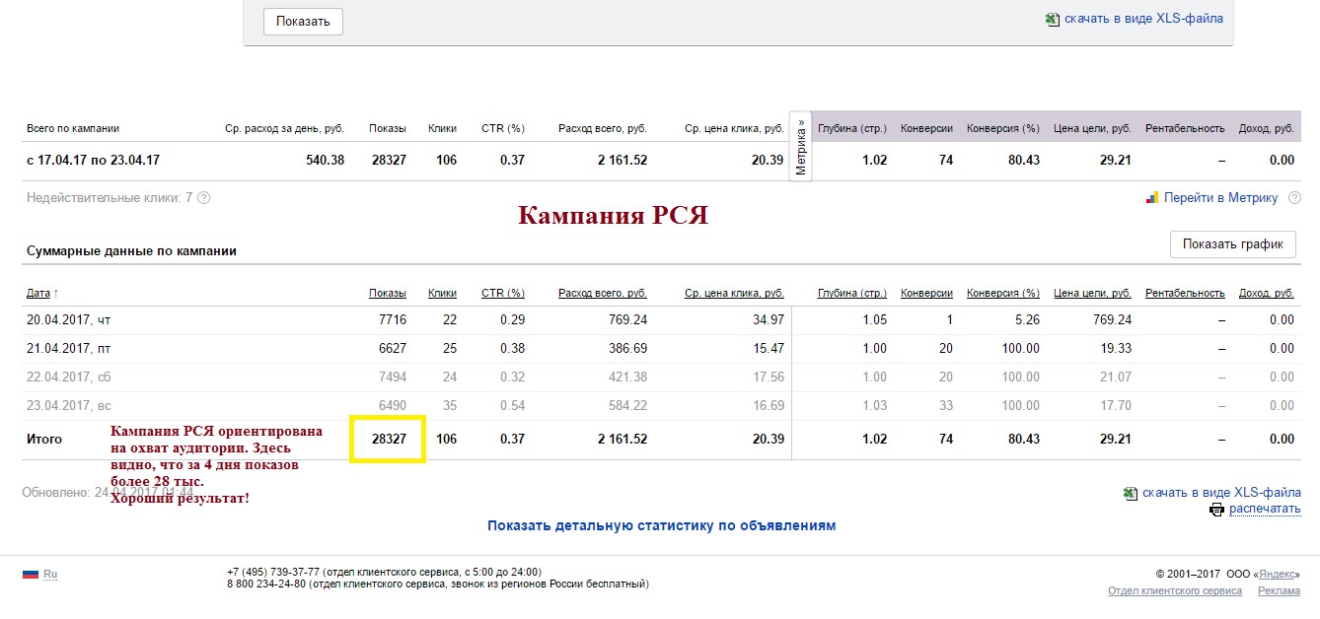Click Показать график button
Image resolution: width=1320 pixels, height=619 pixels.
click(x=1232, y=244)
